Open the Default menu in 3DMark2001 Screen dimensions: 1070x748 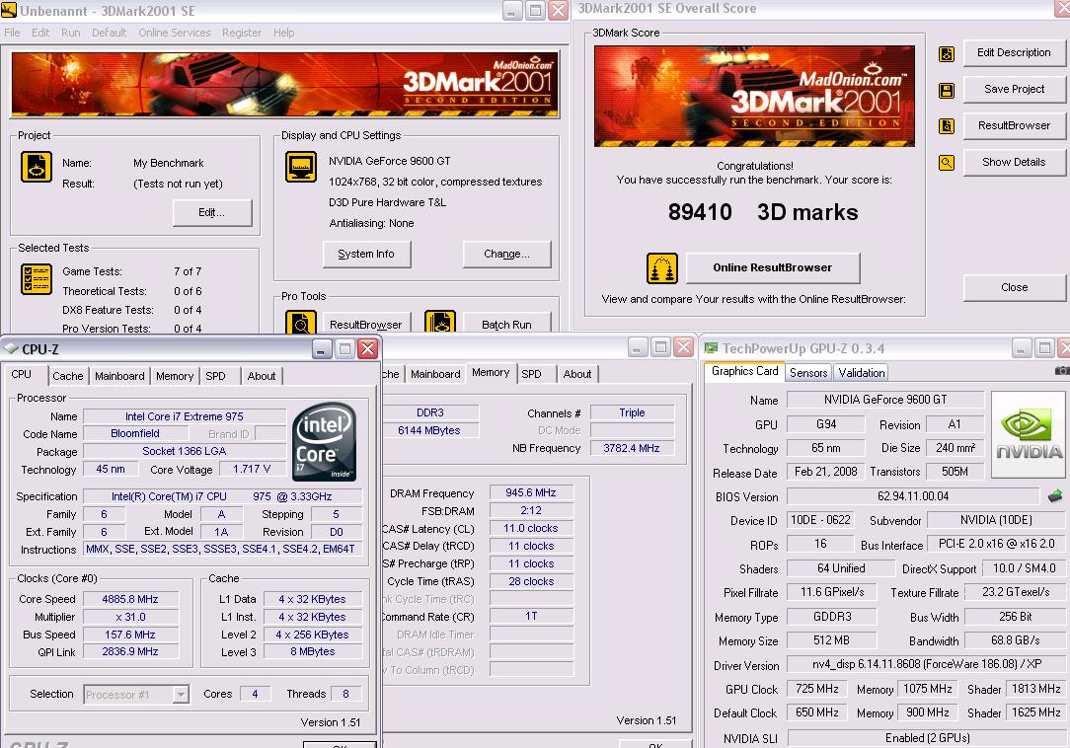pyautogui.click(x=110, y=33)
